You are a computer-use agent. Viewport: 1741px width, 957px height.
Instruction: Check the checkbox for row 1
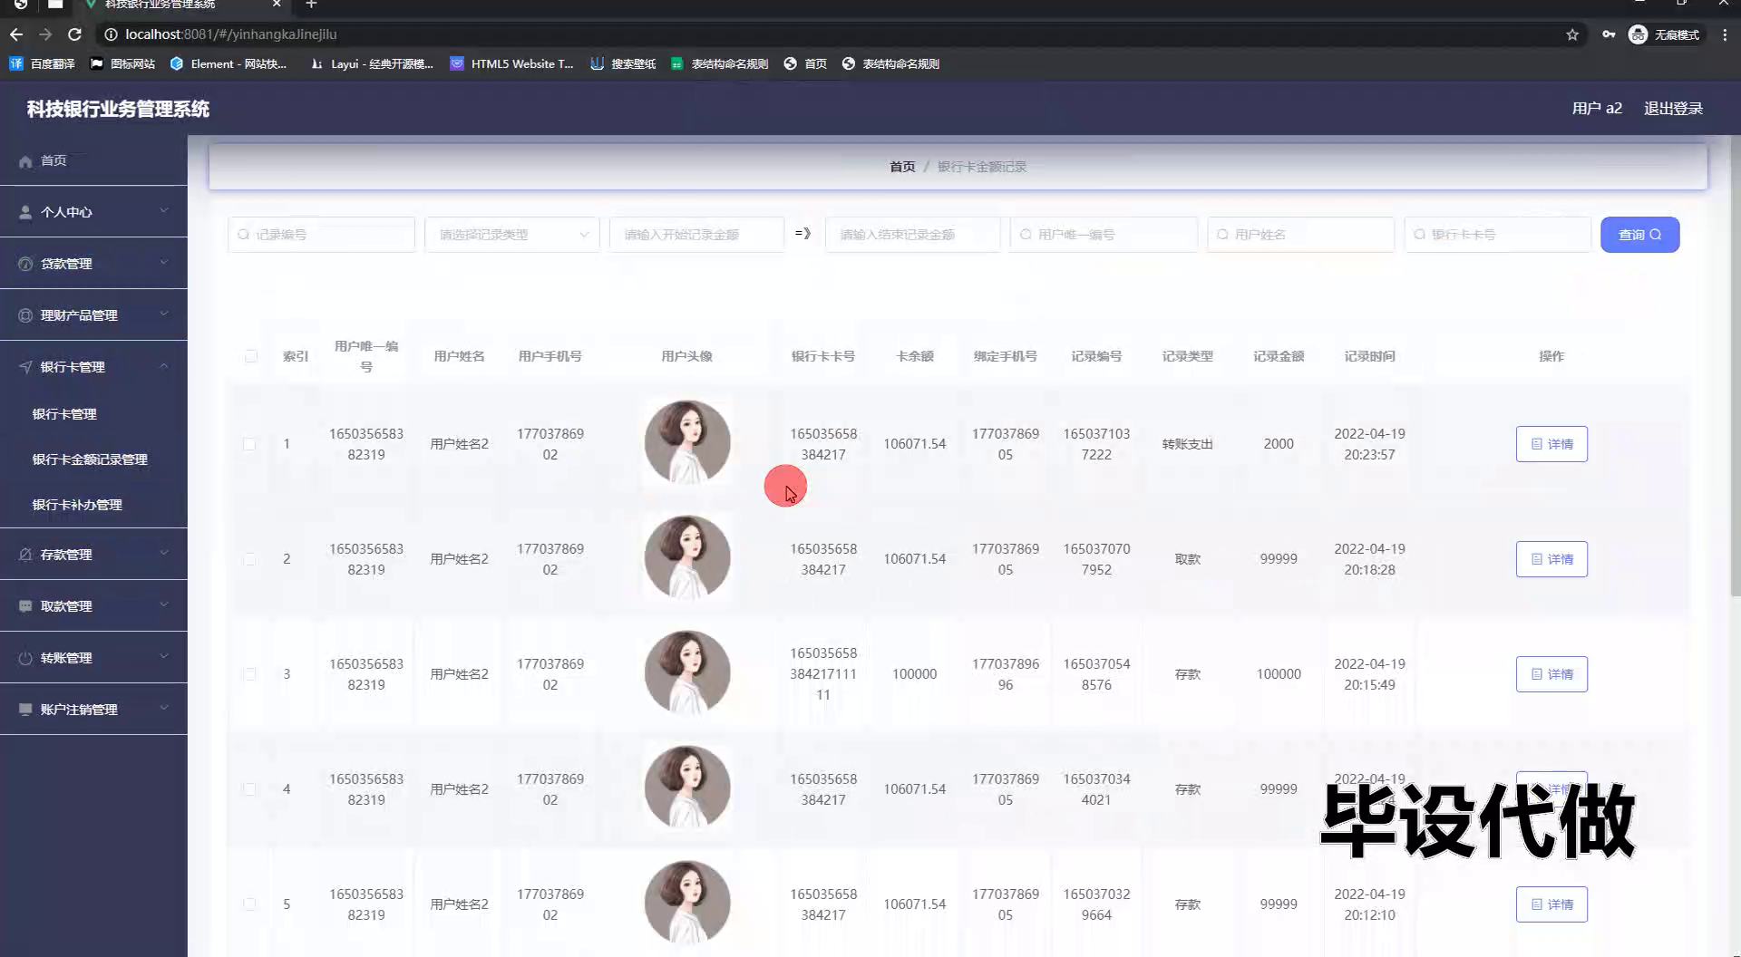(249, 444)
